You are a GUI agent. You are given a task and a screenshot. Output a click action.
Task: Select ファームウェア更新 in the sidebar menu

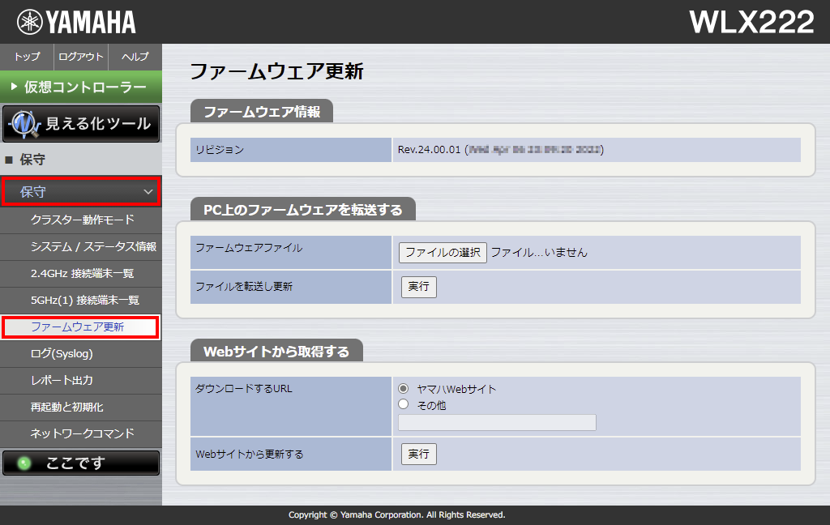tap(80, 327)
